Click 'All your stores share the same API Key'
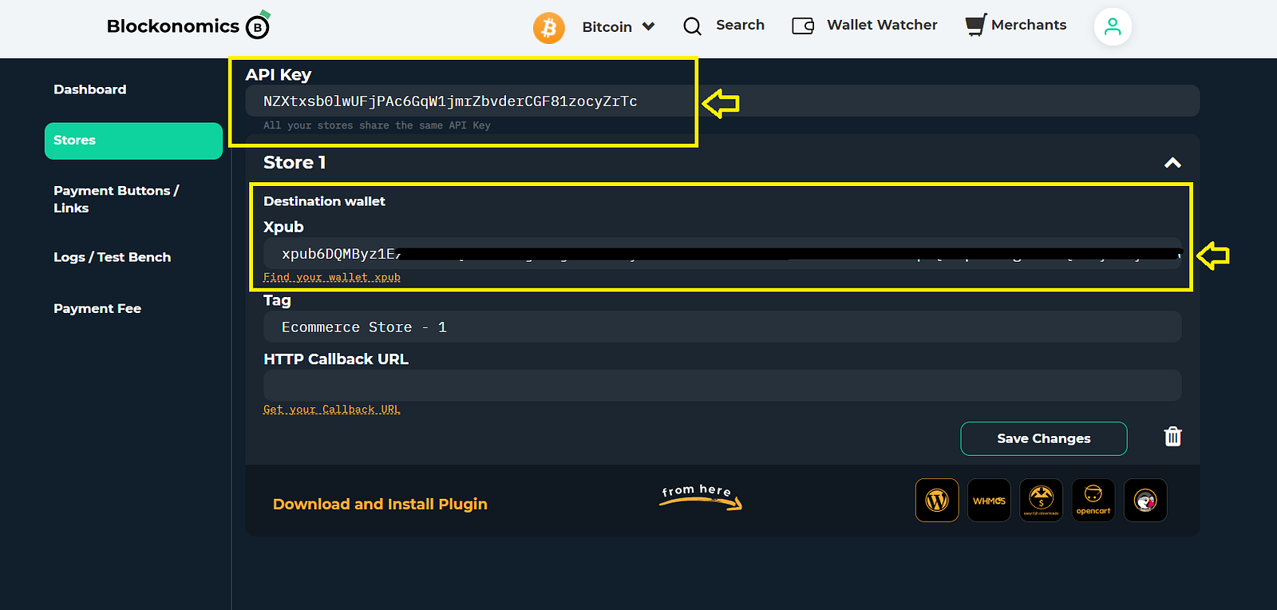This screenshot has width=1277, height=610. tap(377, 125)
